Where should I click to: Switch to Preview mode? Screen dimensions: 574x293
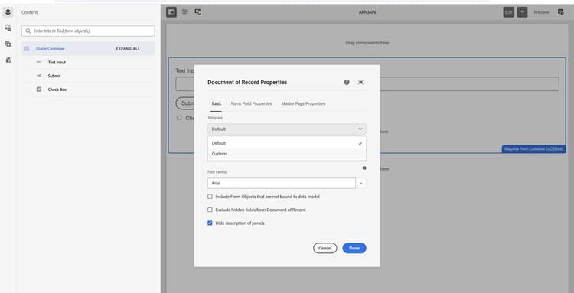(x=541, y=12)
